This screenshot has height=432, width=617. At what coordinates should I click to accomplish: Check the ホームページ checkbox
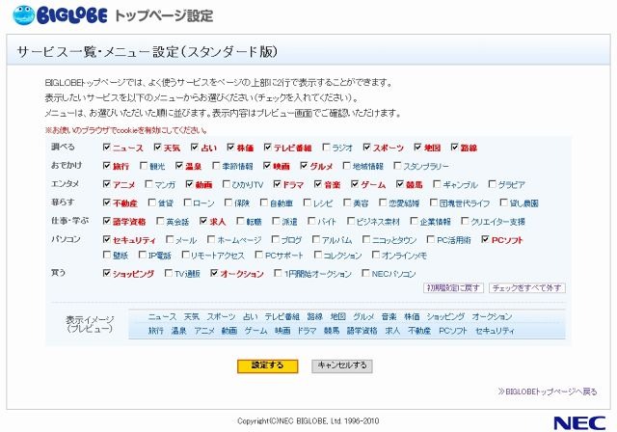point(211,239)
